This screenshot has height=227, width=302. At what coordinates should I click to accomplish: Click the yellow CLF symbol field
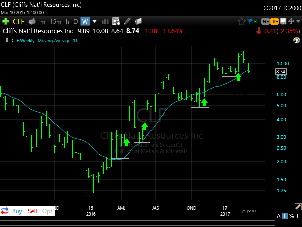[x=19, y=21]
